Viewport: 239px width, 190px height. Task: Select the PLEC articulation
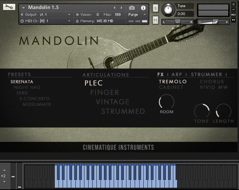93,83
